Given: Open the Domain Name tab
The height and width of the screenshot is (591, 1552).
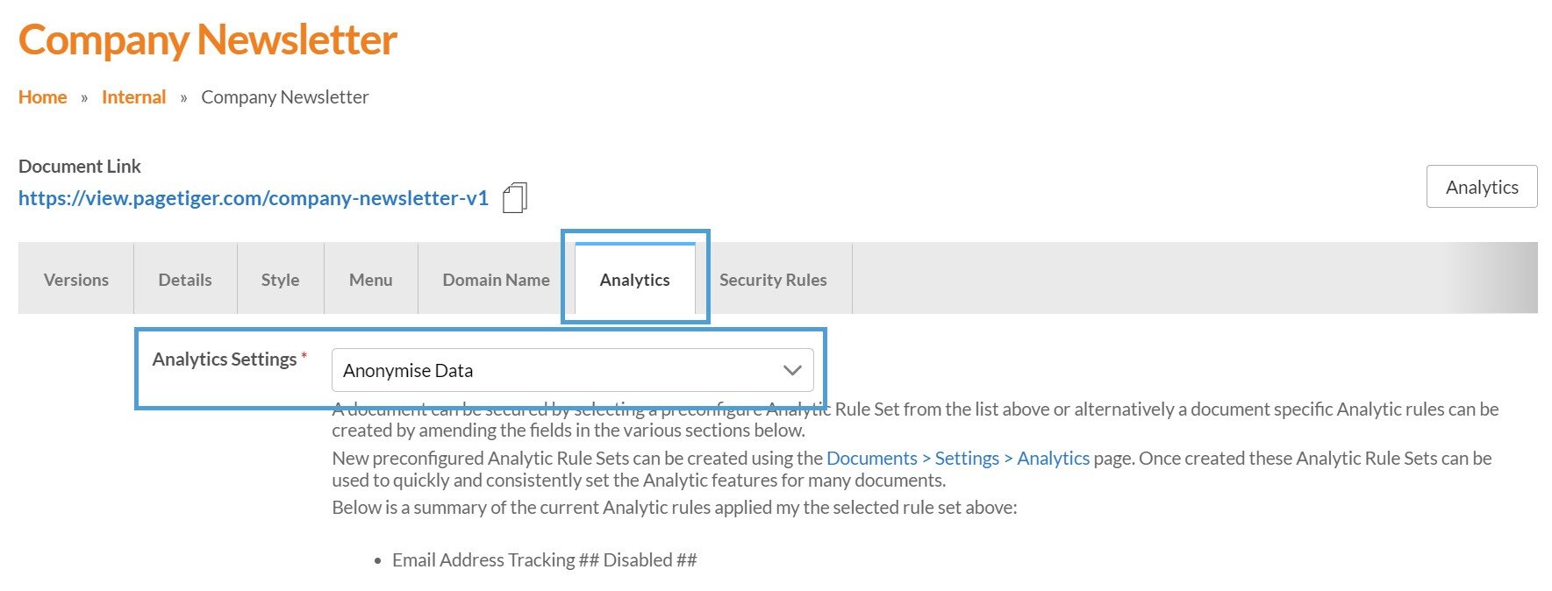Looking at the screenshot, I should [x=496, y=280].
